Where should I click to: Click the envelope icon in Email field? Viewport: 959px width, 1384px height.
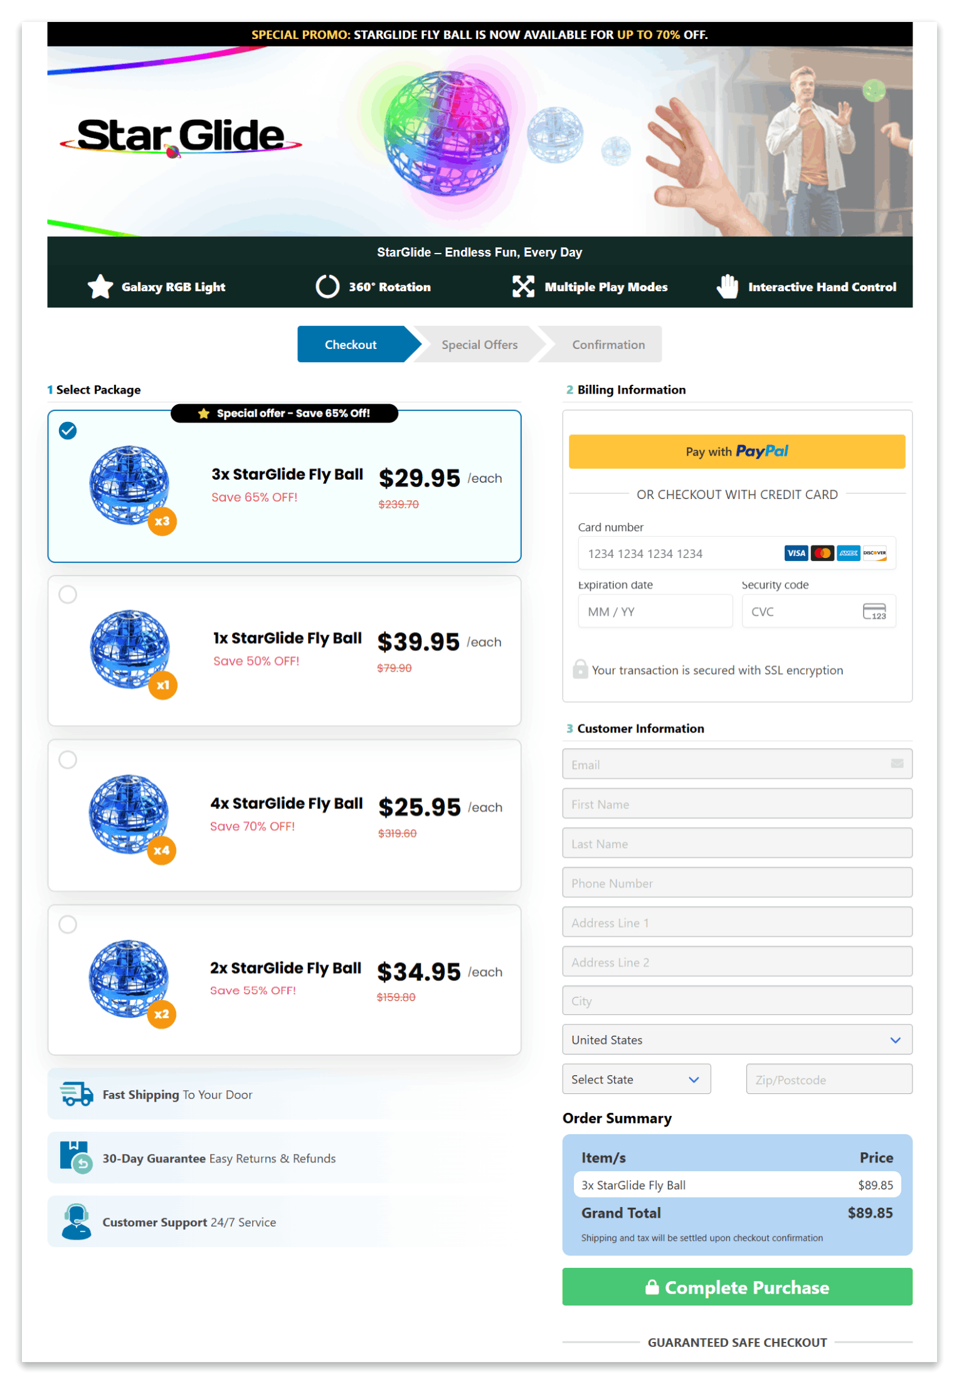[897, 764]
